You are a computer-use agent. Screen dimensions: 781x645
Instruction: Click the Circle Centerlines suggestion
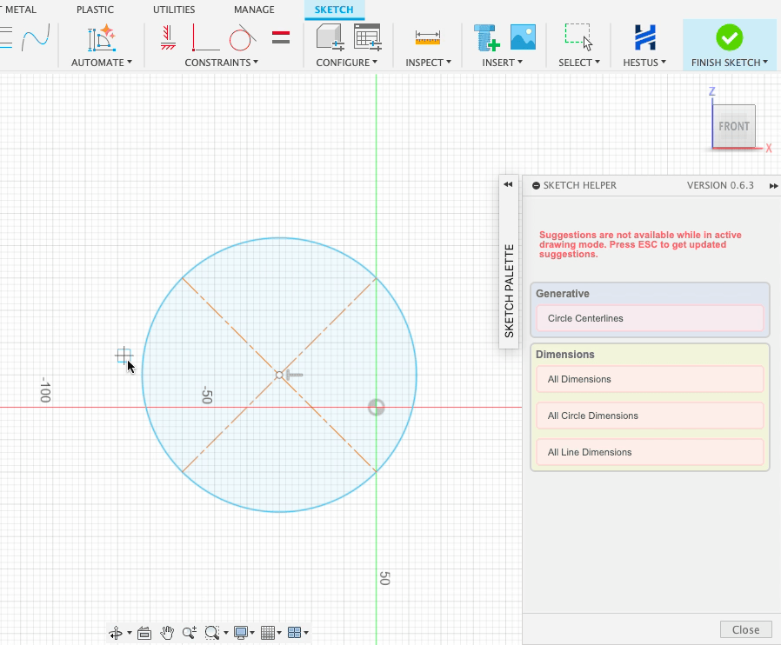(649, 318)
